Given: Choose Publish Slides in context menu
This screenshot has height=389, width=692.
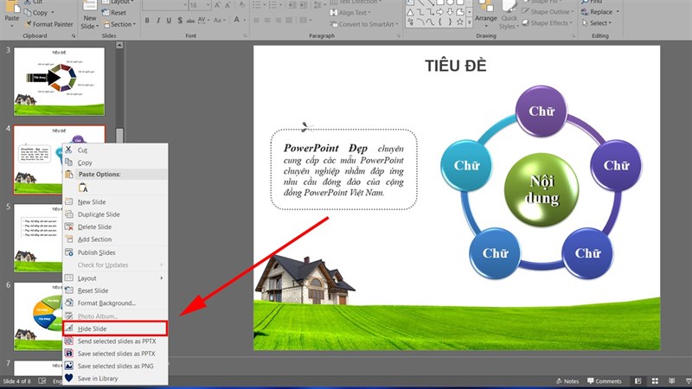Looking at the screenshot, I should click(x=115, y=252).
